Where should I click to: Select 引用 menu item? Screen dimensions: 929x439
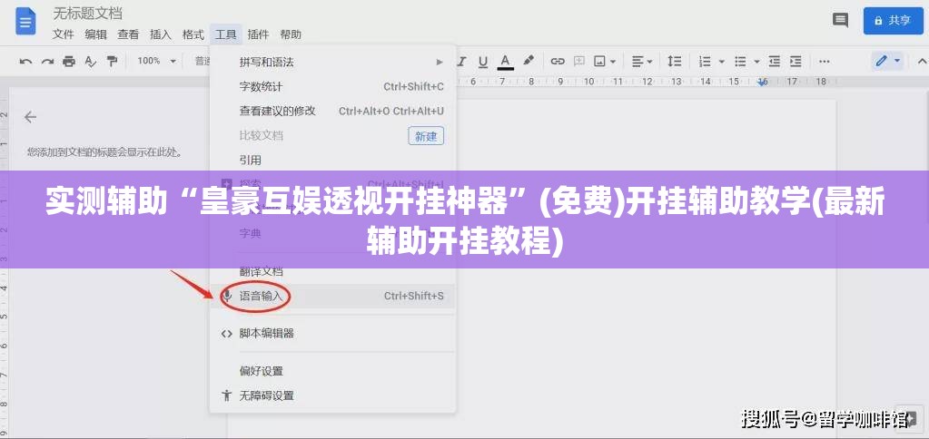[x=332, y=161]
